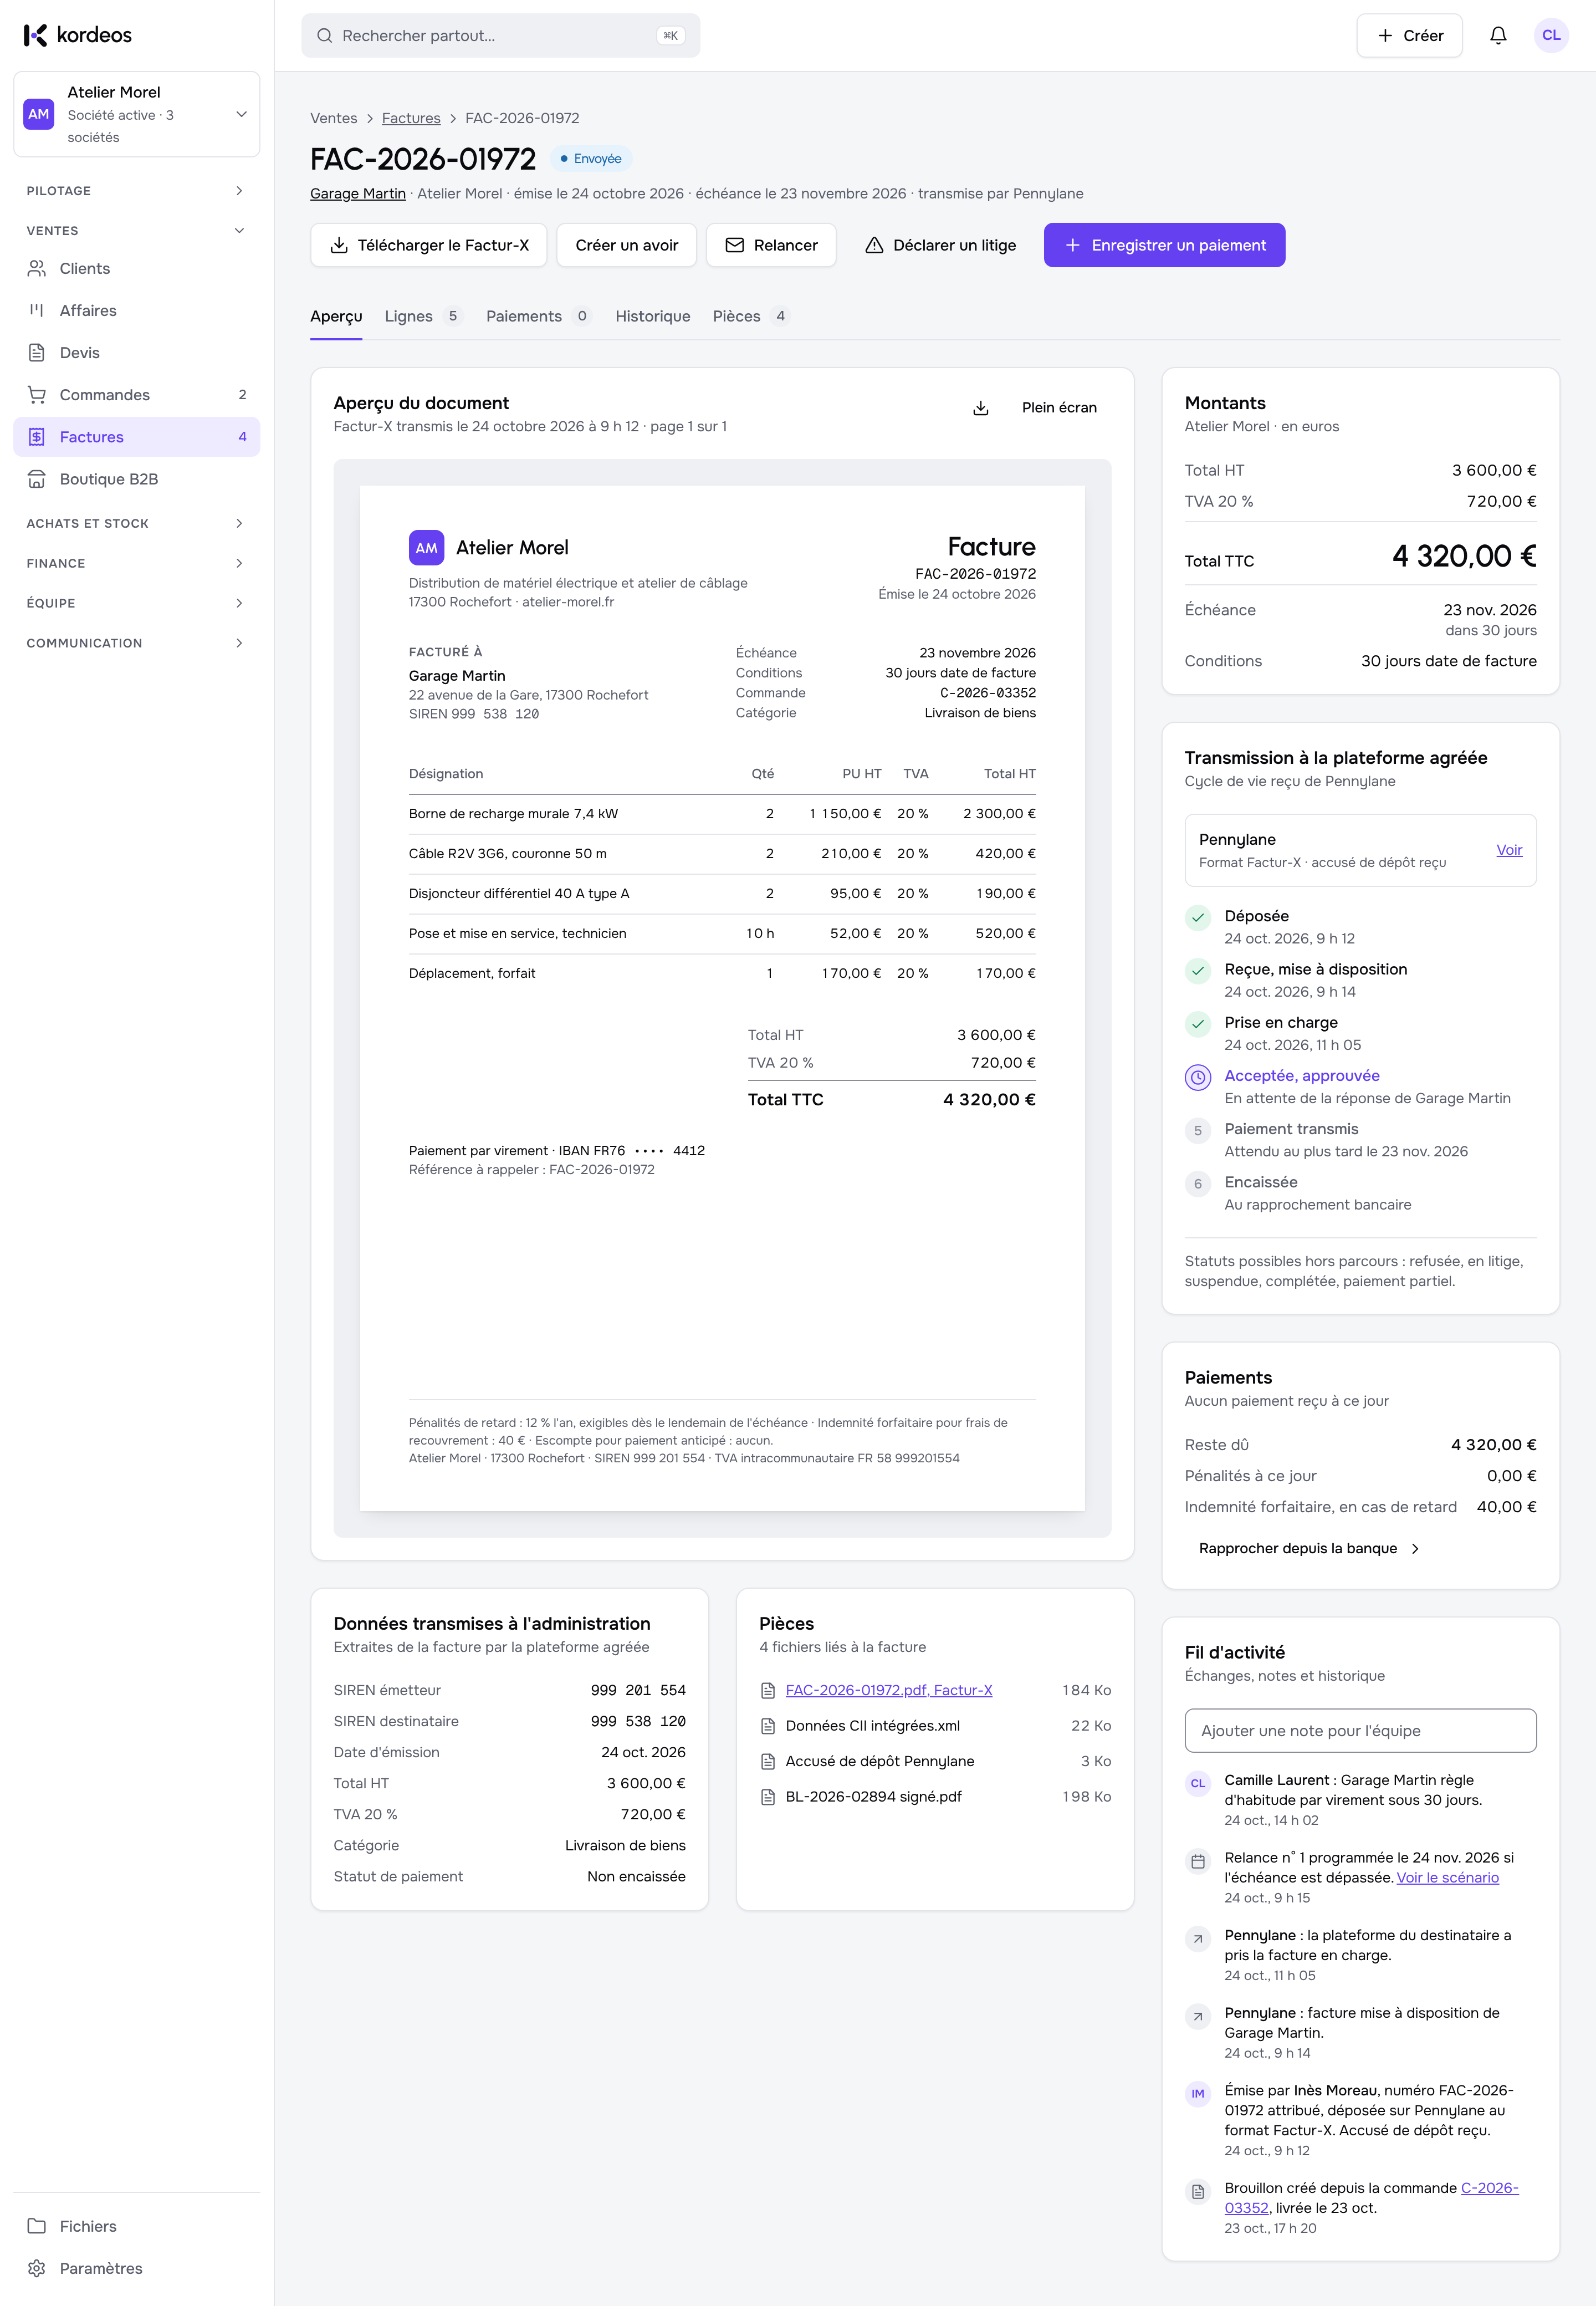The image size is (1596, 2306).
Task: Open Affaires in the sidebar
Action: pyautogui.click(x=137, y=310)
